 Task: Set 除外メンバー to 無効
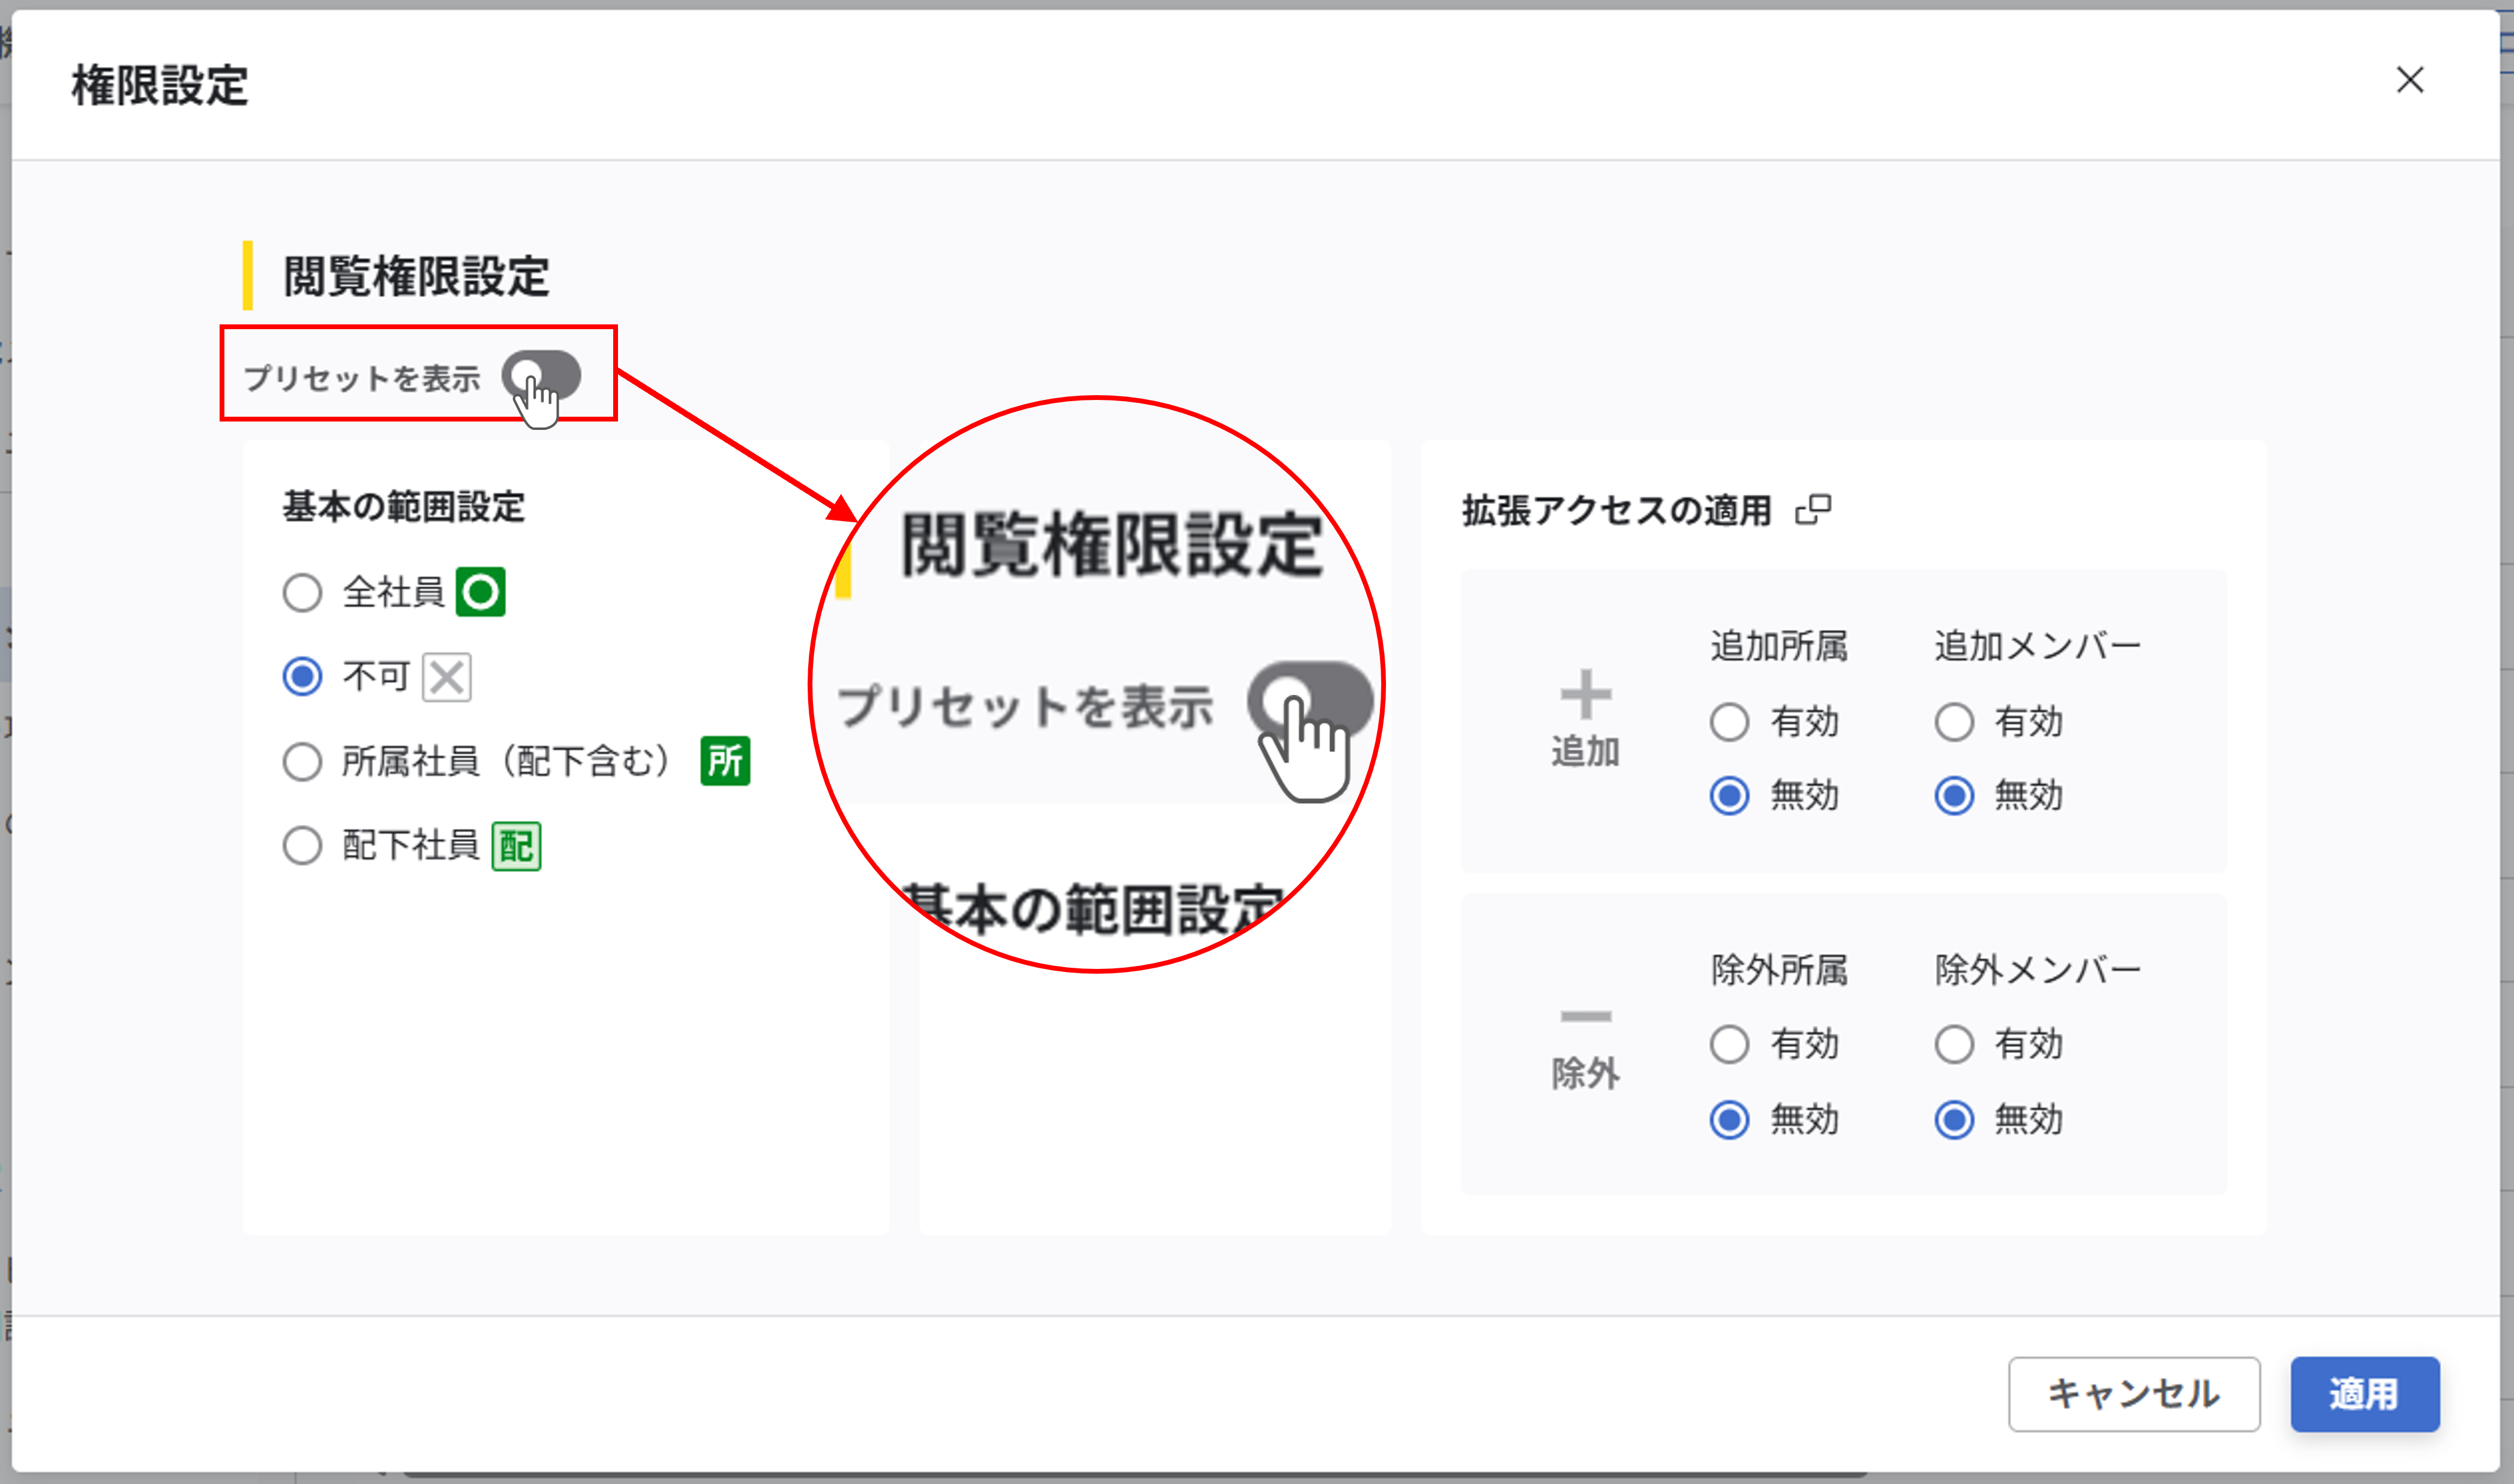coord(1954,1120)
